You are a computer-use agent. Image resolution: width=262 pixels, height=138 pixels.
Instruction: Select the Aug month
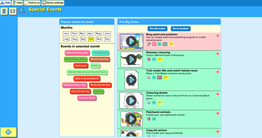click(75, 39)
